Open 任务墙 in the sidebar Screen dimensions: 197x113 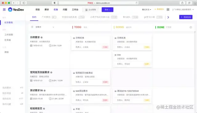point(7,40)
